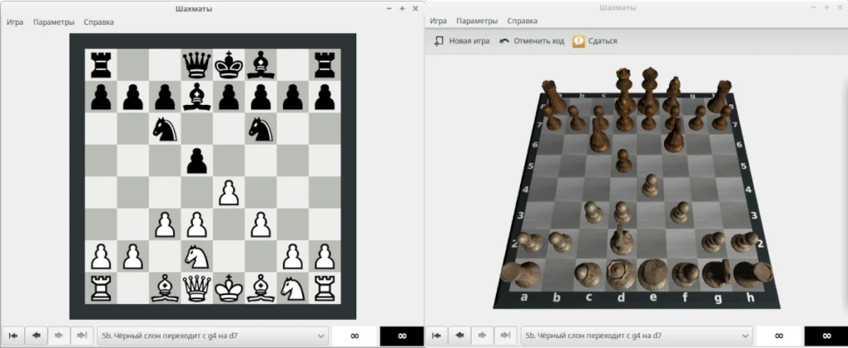Select black pawn on d5 on 3D board
The height and width of the screenshot is (348, 848).
pos(624,161)
